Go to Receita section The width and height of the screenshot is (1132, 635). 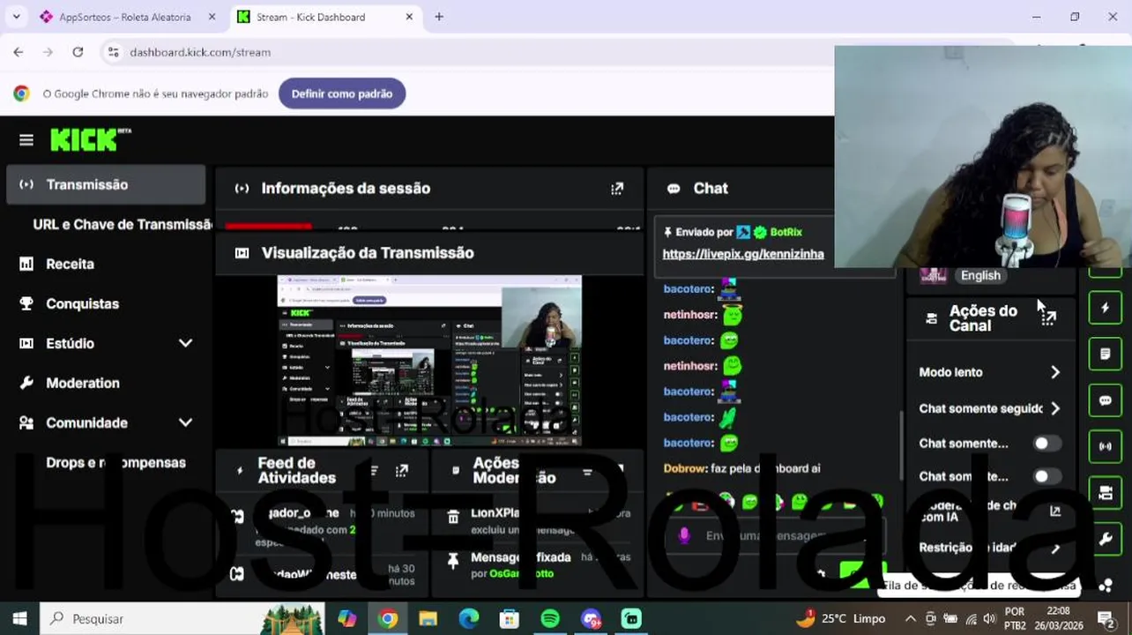pos(70,264)
